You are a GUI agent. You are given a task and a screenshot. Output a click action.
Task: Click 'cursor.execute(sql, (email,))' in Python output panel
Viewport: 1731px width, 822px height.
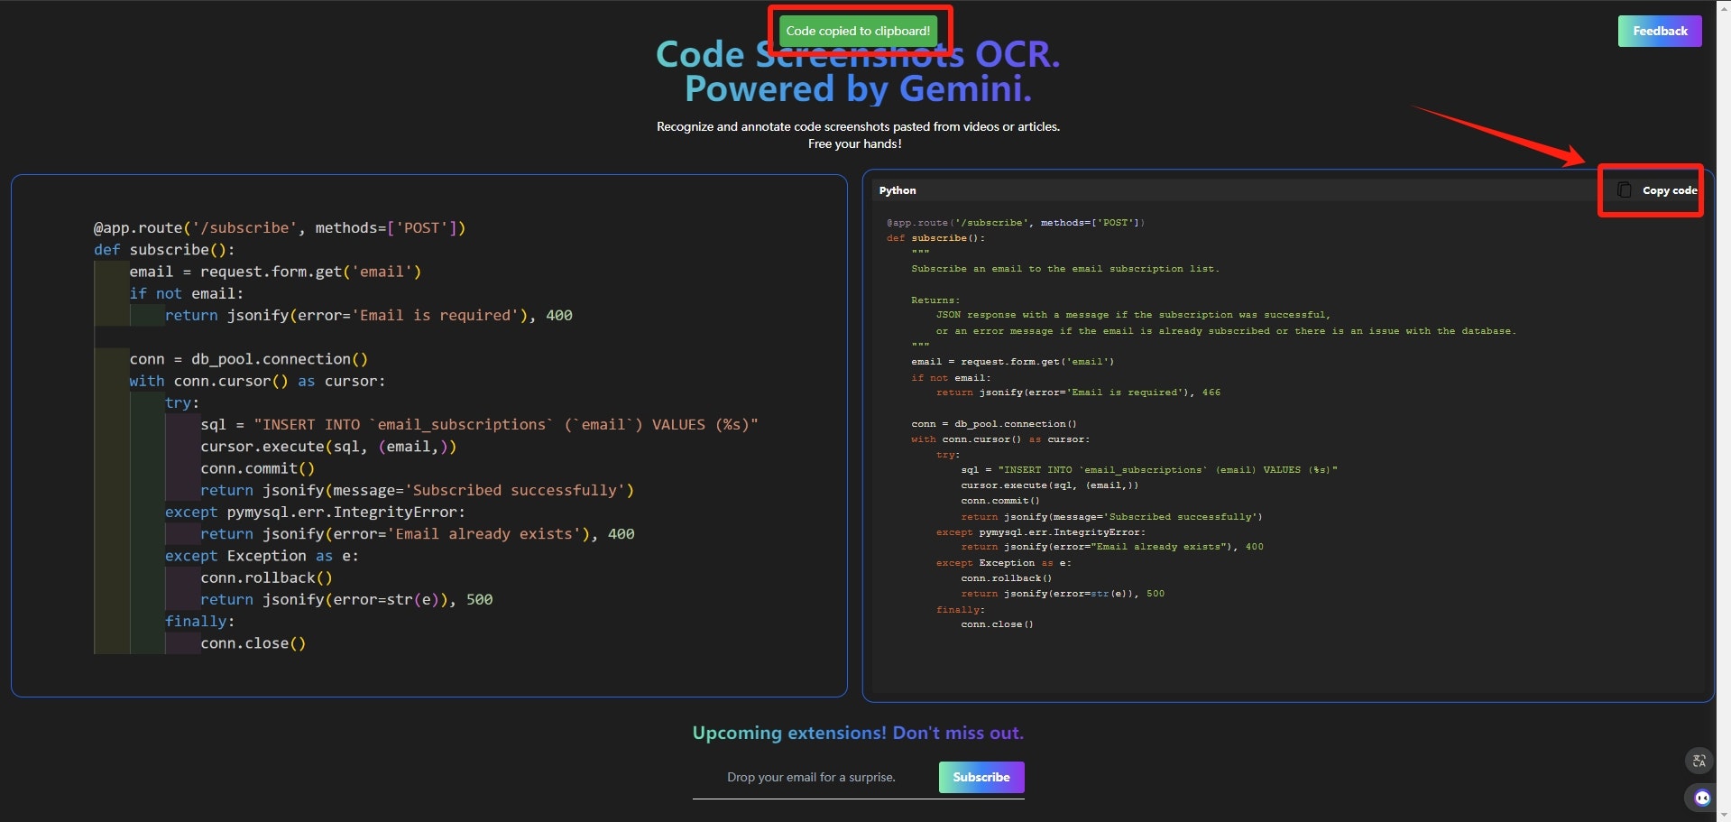(x=1050, y=485)
